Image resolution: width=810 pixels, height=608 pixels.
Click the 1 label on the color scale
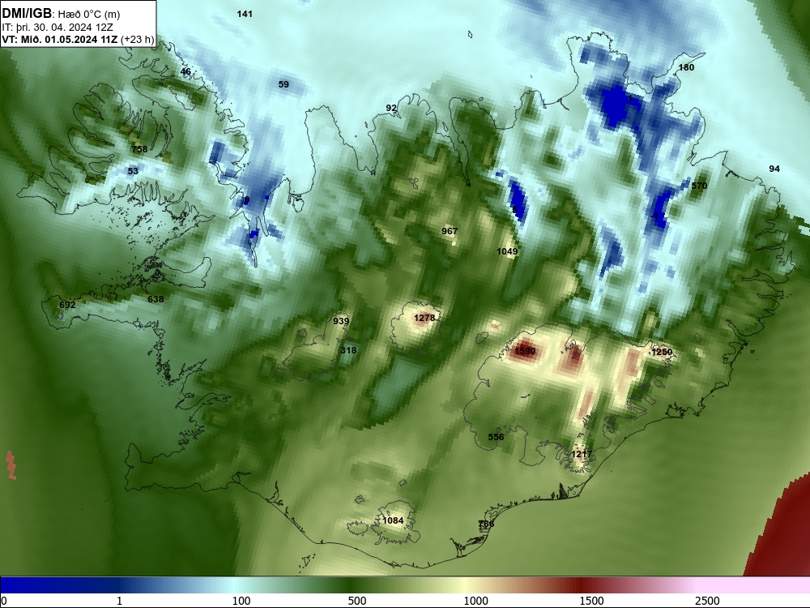[119, 600]
